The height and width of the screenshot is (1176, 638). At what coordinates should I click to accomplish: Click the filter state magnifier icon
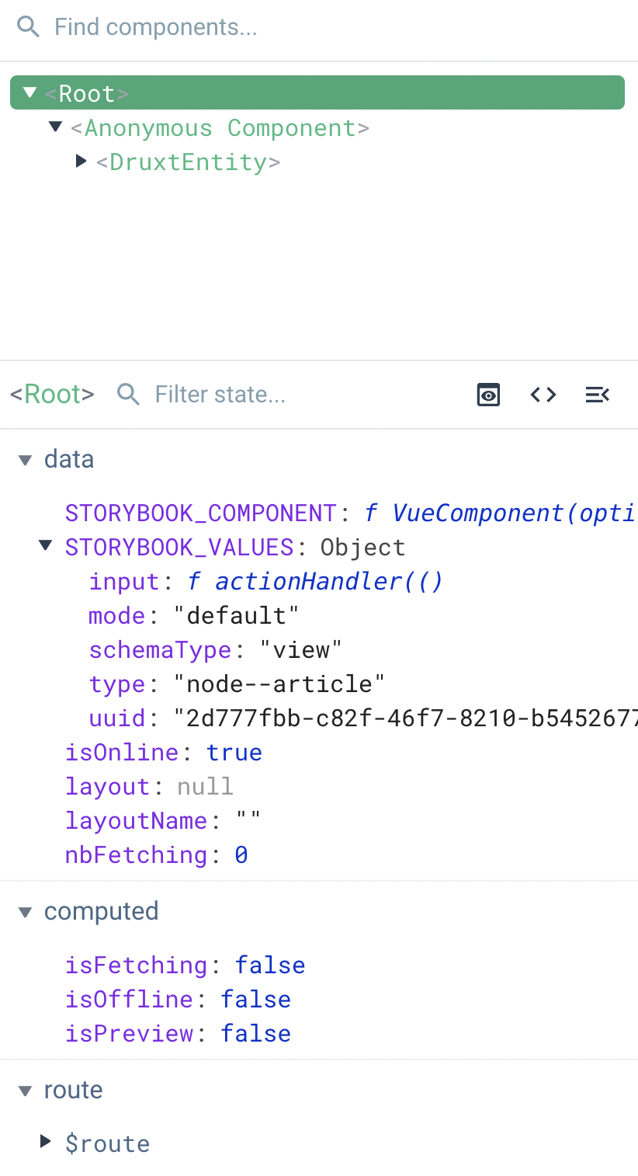click(x=128, y=394)
